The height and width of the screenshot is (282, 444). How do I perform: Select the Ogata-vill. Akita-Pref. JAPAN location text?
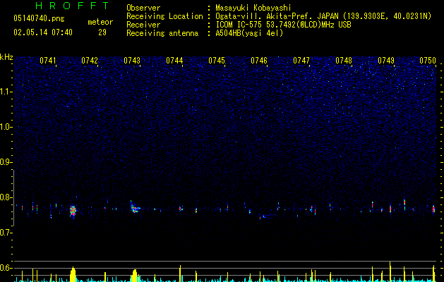(x=323, y=16)
